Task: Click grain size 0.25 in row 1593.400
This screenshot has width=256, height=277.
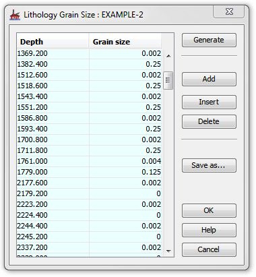Action: [x=125, y=129]
